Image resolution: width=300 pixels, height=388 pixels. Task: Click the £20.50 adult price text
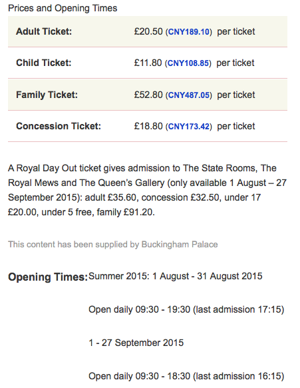(148, 31)
